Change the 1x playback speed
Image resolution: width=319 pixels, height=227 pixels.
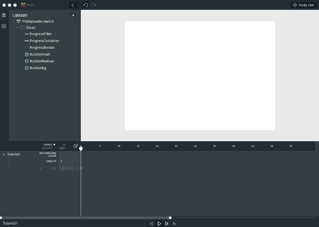[174, 224]
